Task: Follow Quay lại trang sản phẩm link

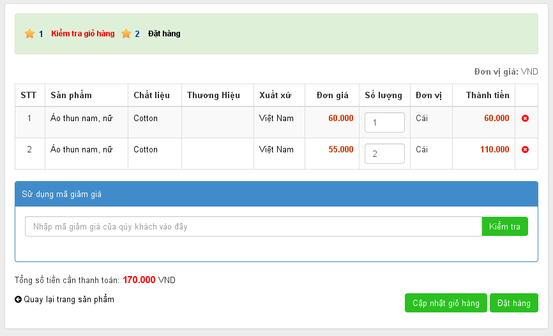Action: pos(69,300)
